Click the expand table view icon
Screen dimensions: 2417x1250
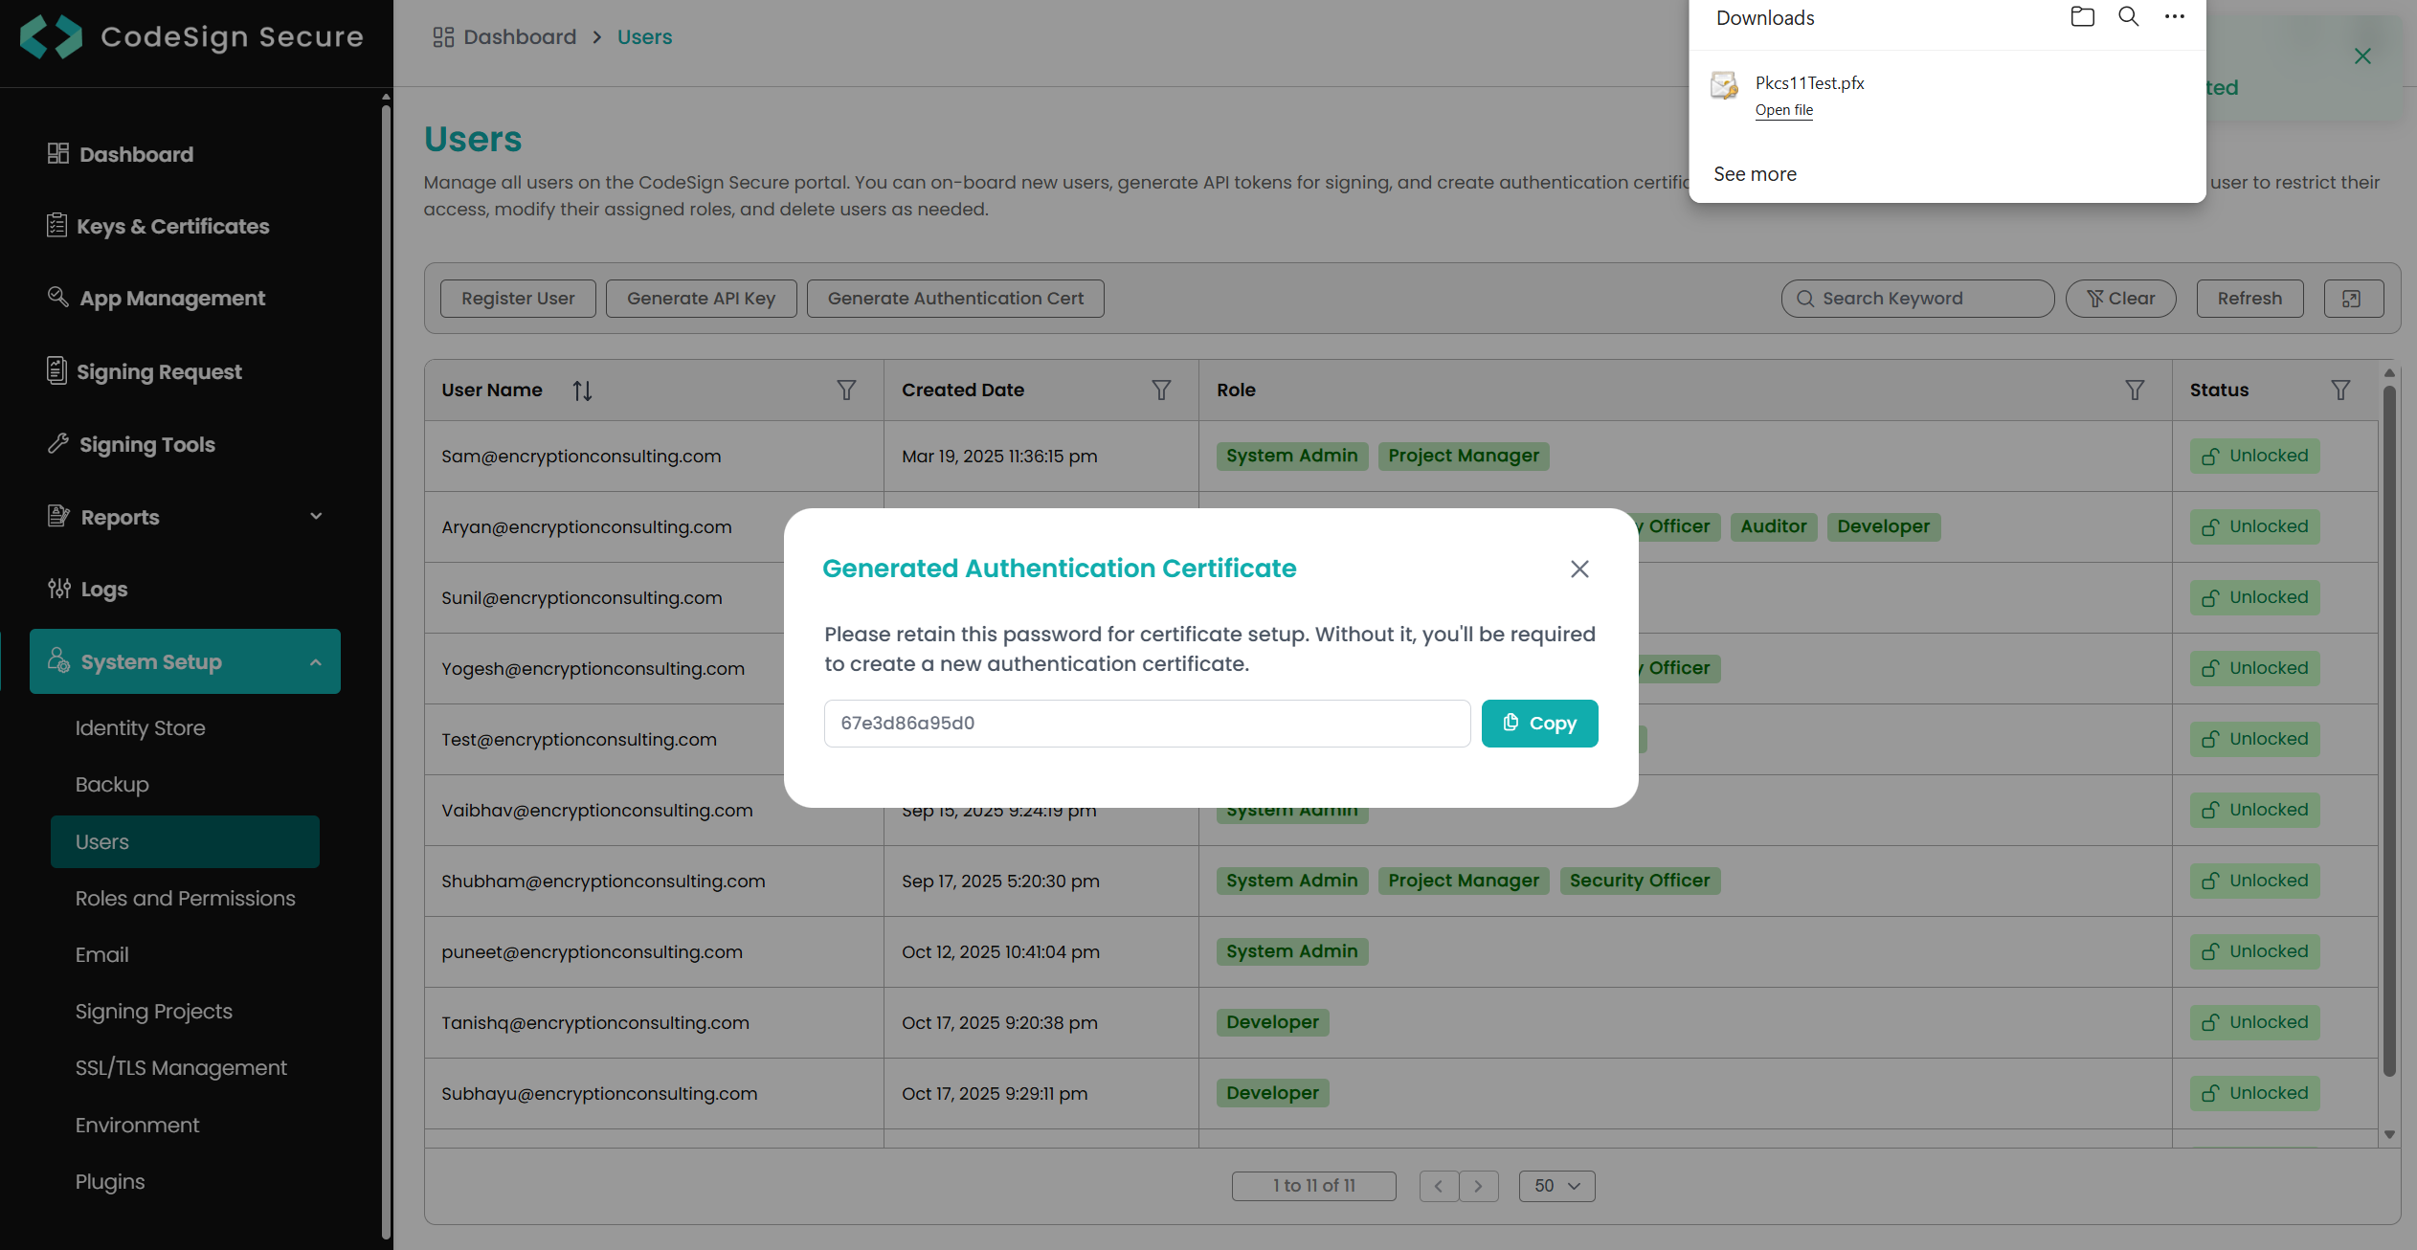pyautogui.click(x=2353, y=298)
